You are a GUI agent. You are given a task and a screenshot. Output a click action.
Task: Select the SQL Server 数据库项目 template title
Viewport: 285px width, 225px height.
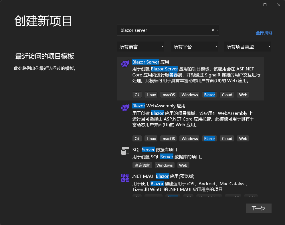(155, 149)
